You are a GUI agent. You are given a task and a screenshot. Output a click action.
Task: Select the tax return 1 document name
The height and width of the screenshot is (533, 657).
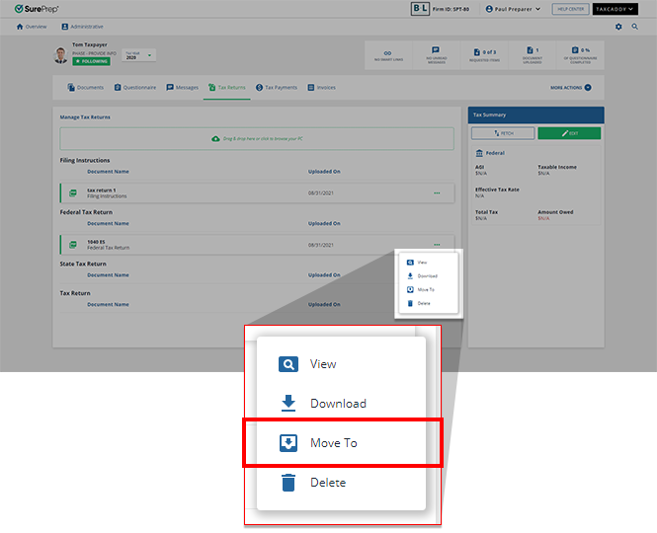(102, 190)
